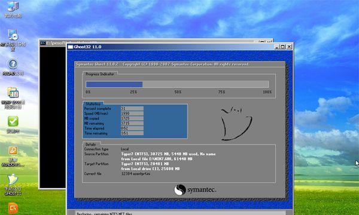Click the Symantec logo
The height and width of the screenshot is (215, 359).
coord(195,190)
